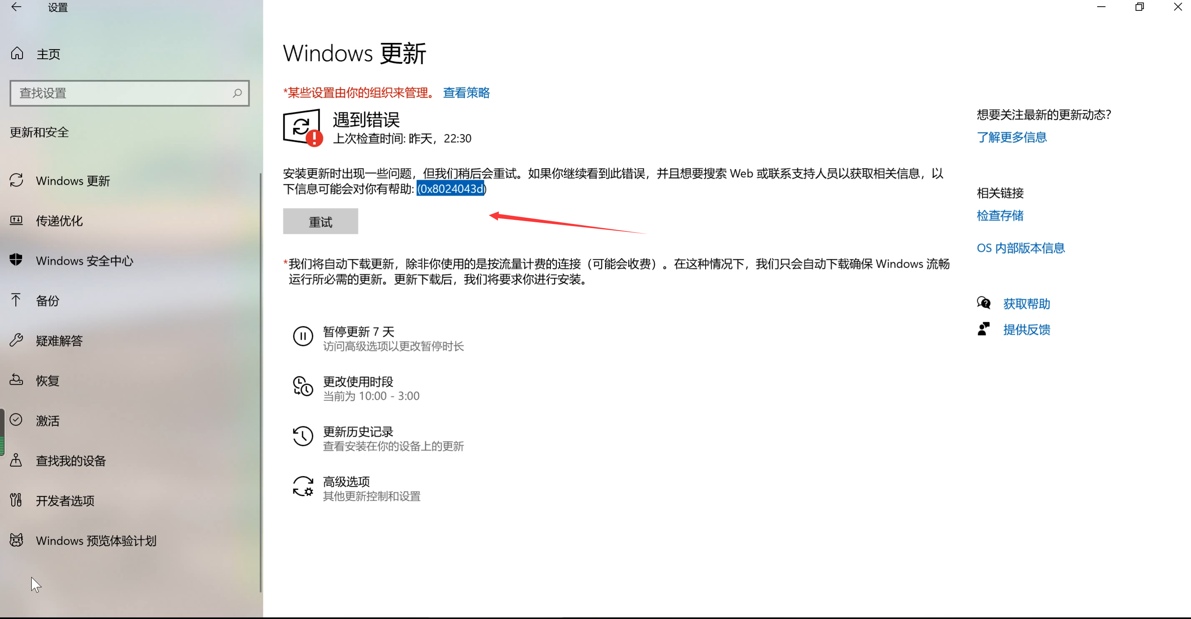Restore down the Settings window

coord(1139,7)
